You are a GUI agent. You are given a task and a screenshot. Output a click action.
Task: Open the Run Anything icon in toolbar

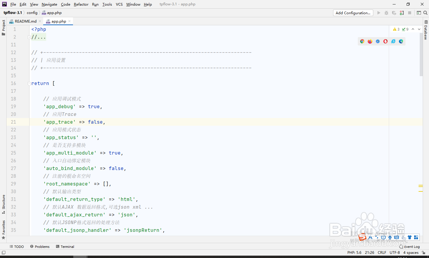click(419, 13)
